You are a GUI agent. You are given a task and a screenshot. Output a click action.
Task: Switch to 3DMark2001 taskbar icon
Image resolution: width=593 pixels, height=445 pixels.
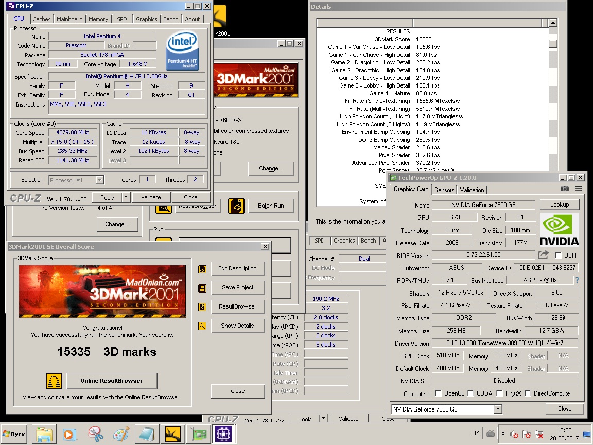coord(173,434)
